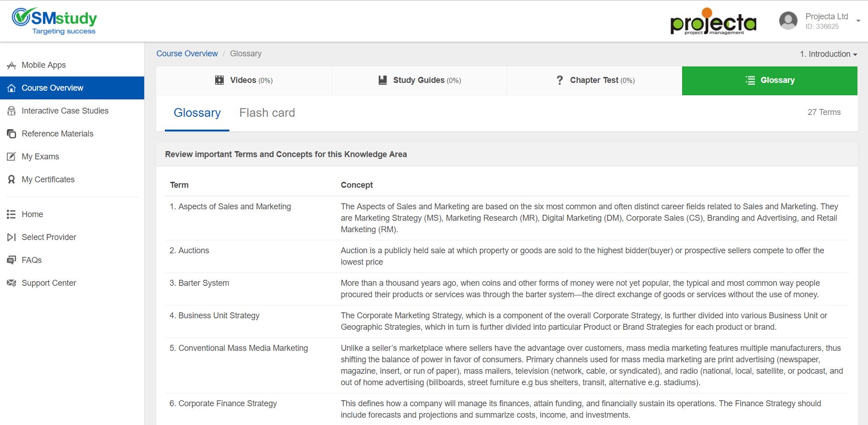Viewport: 868px width, 425px height.
Task: Click the user profile avatar icon
Action: (788, 21)
